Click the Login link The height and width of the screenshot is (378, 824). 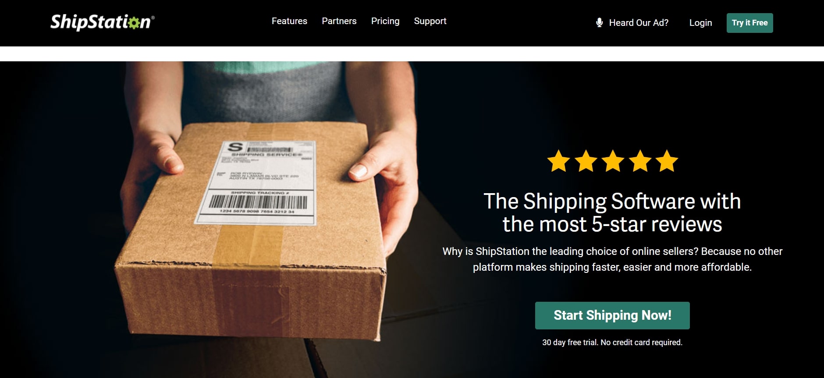click(x=700, y=23)
